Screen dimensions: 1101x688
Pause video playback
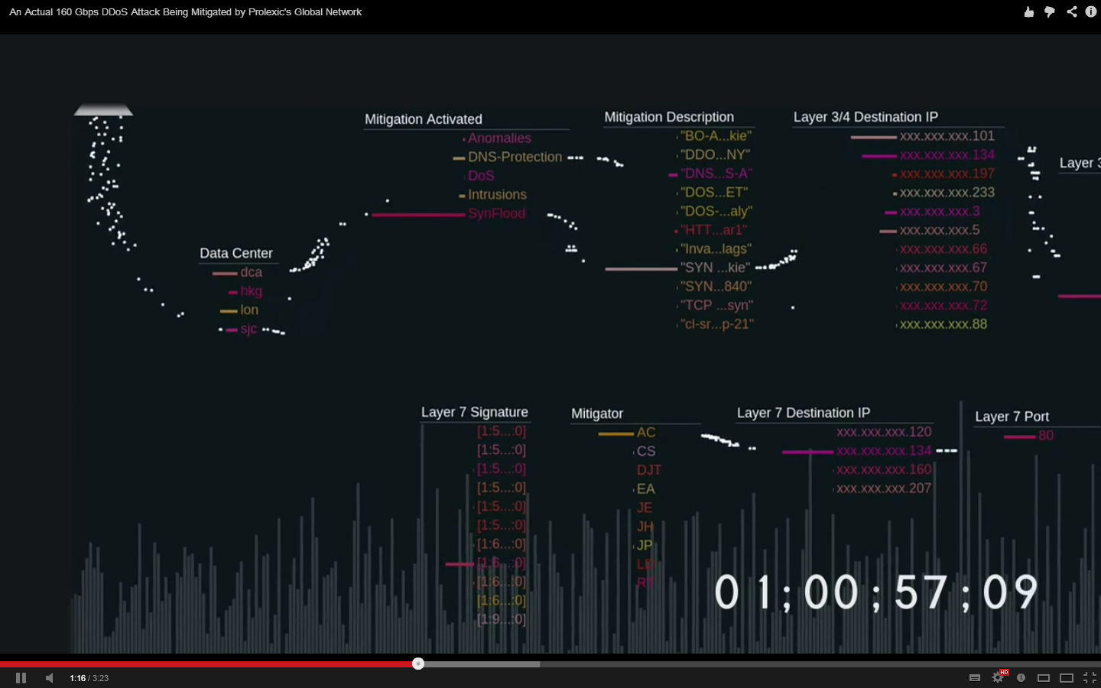pyautogui.click(x=21, y=677)
